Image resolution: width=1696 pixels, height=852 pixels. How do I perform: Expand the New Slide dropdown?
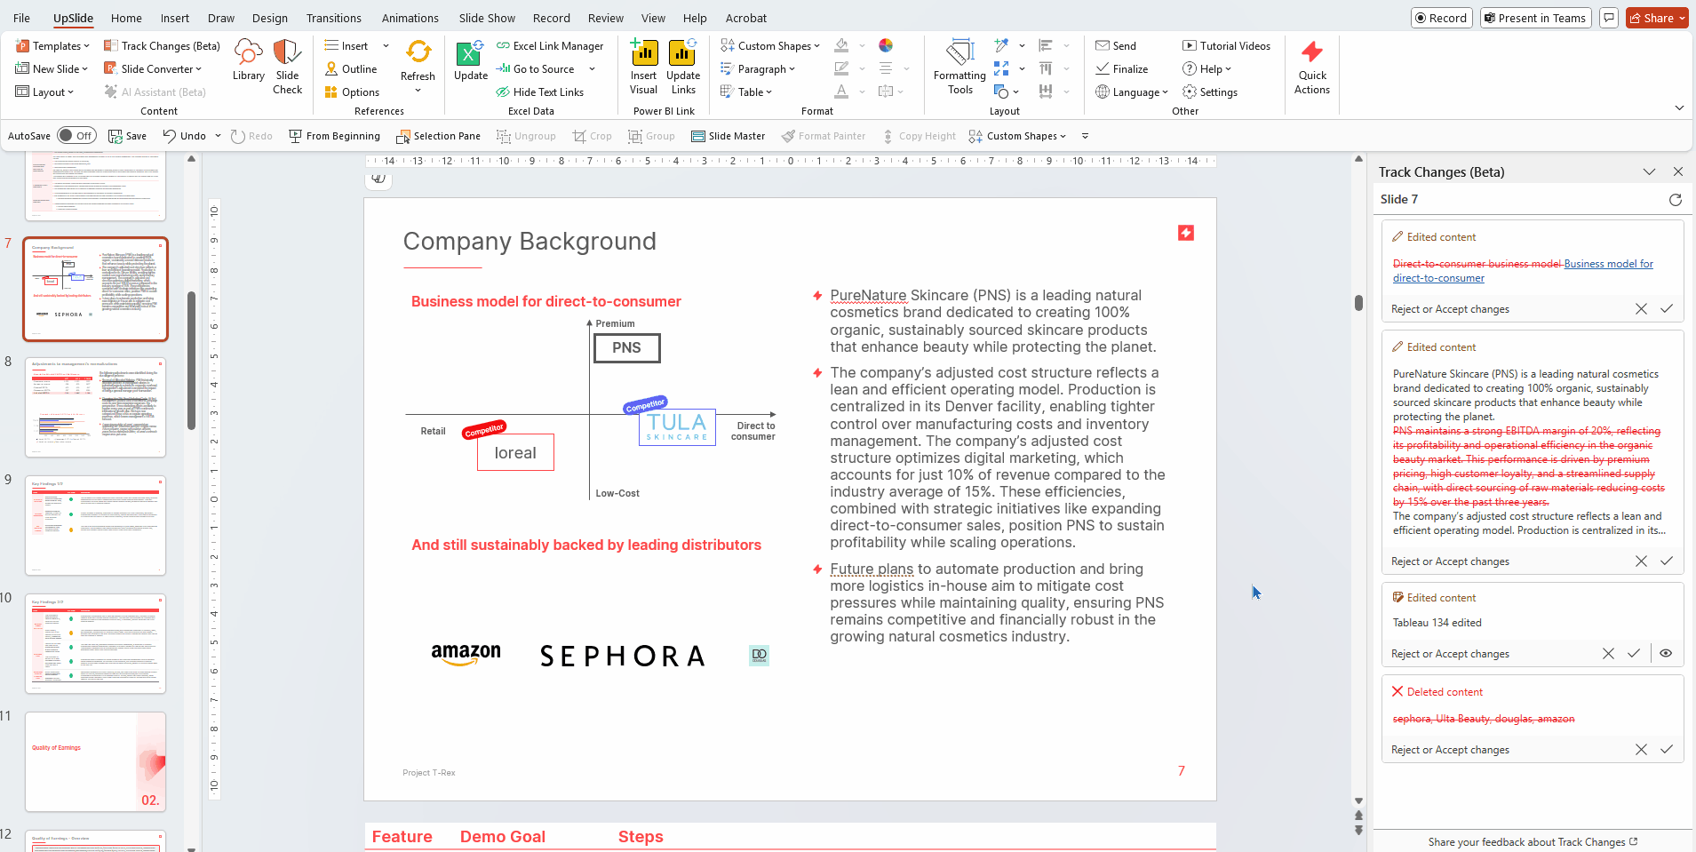(52, 69)
